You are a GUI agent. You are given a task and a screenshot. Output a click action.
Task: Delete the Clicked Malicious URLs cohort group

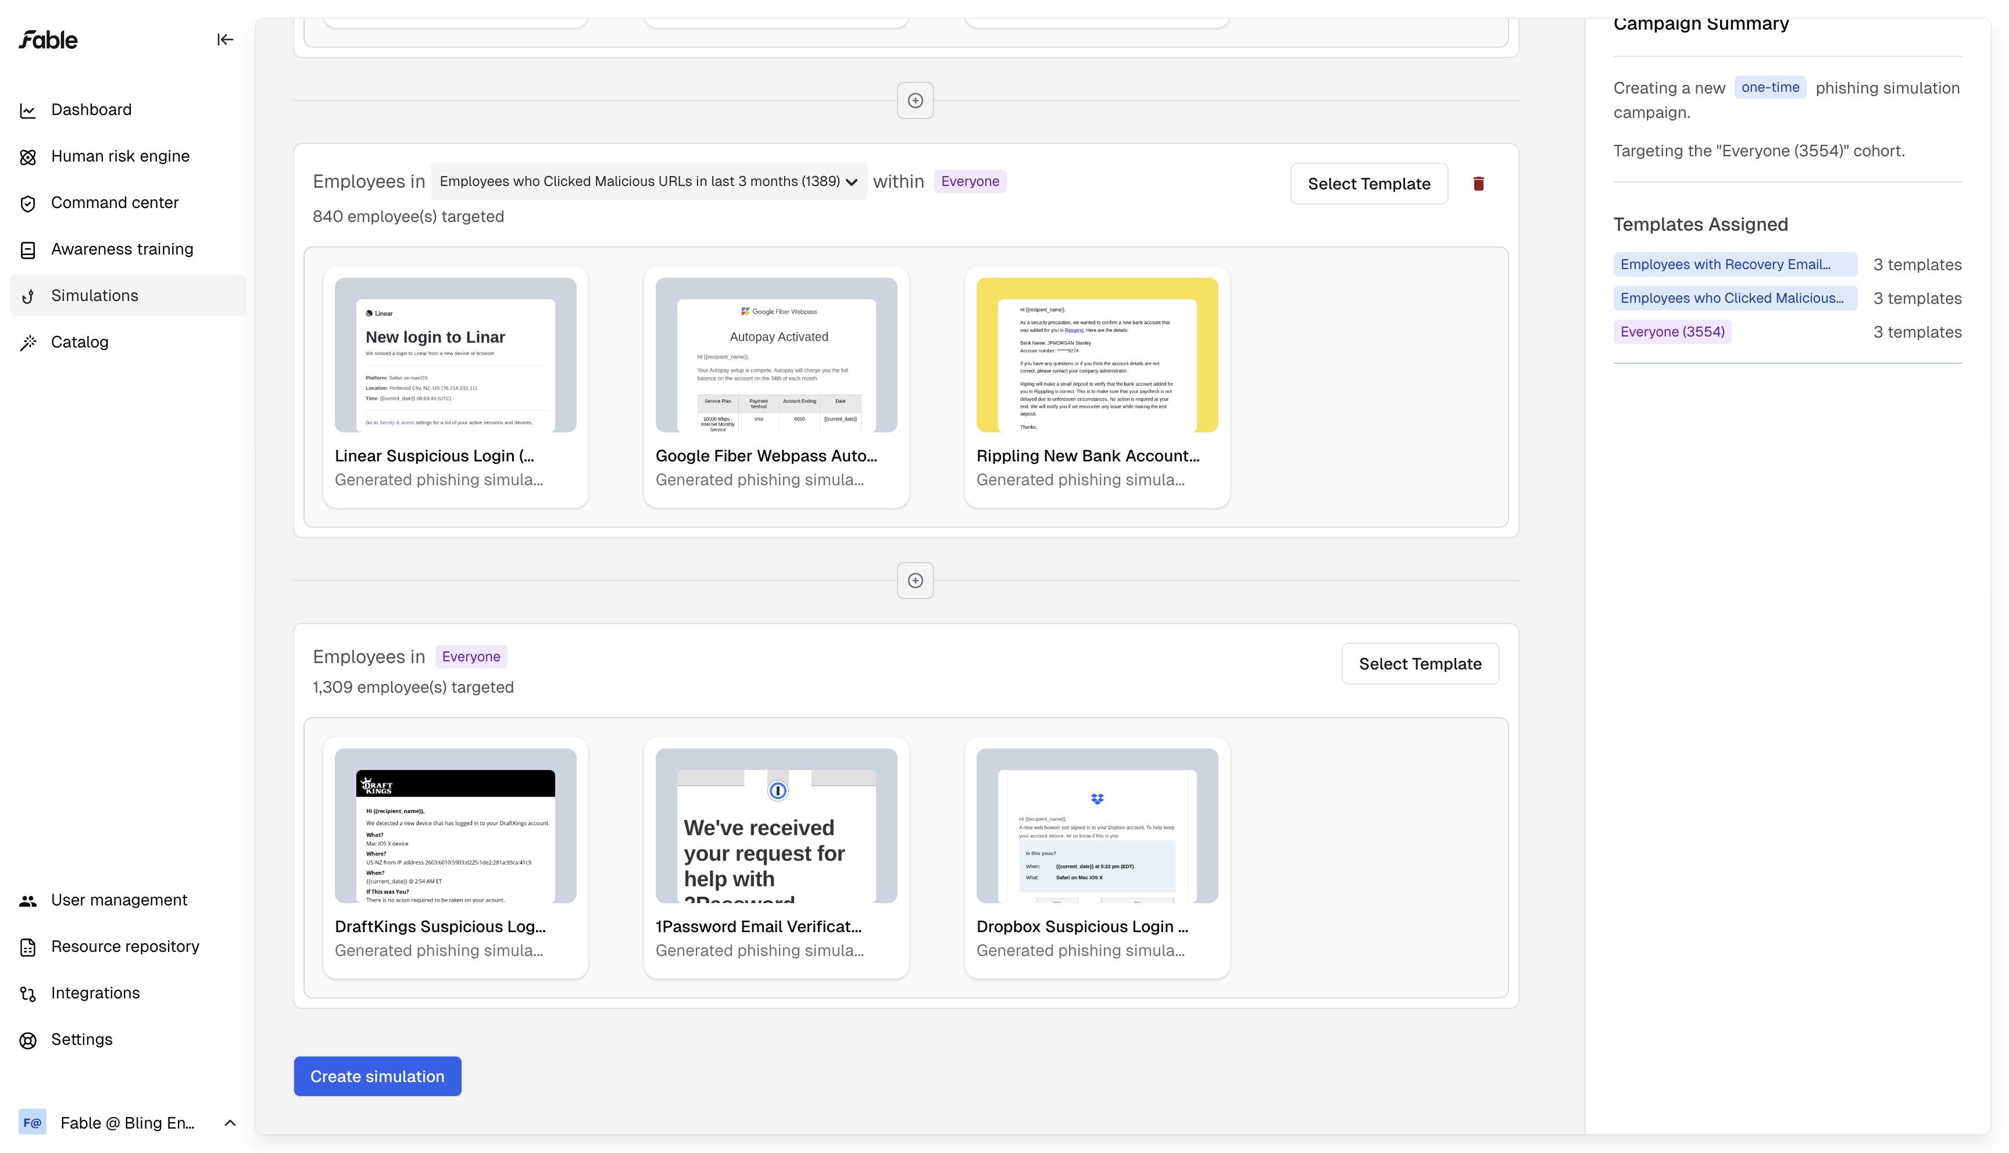click(x=1478, y=184)
